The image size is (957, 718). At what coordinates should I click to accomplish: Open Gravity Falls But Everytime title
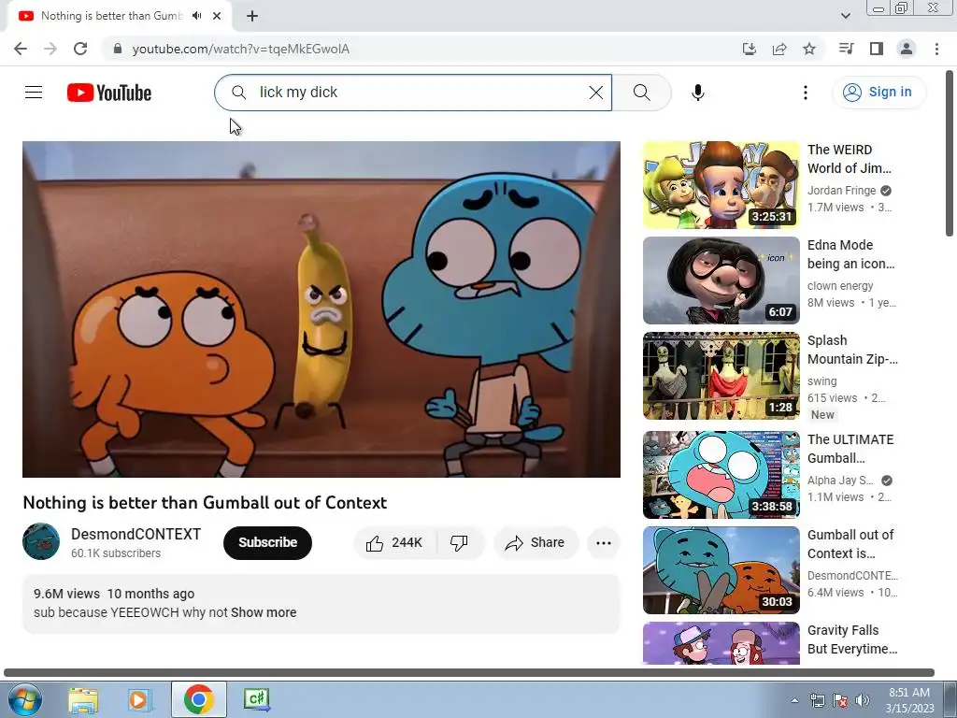pos(852,639)
